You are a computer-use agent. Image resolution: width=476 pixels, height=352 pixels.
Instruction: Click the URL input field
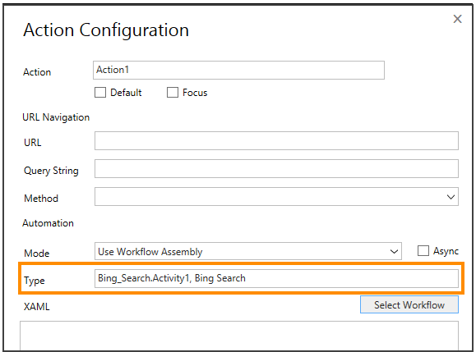click(276, 140)
